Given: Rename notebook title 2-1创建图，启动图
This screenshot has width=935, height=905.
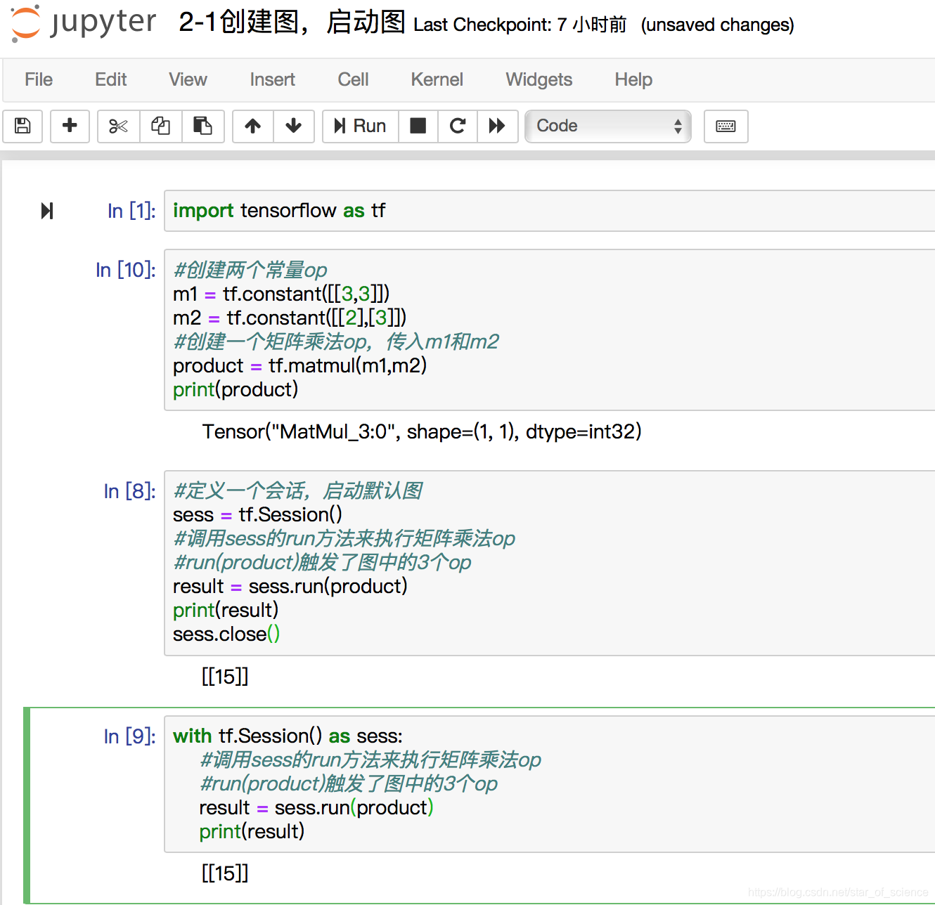Looking at the screenshot, I should click(292, 22).
